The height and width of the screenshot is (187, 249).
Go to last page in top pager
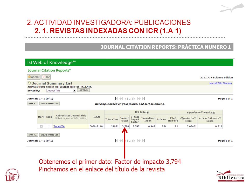click(x=143, y=99)
